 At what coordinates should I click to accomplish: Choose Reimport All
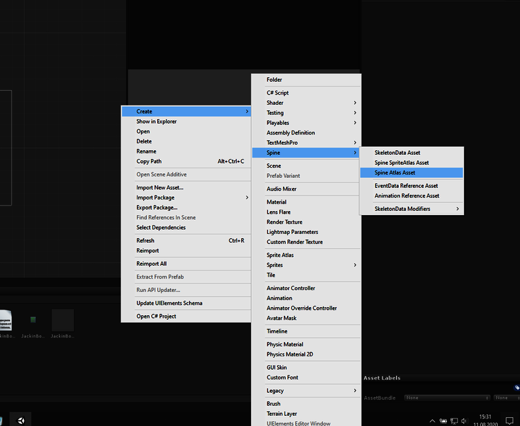tap(186, 264)
